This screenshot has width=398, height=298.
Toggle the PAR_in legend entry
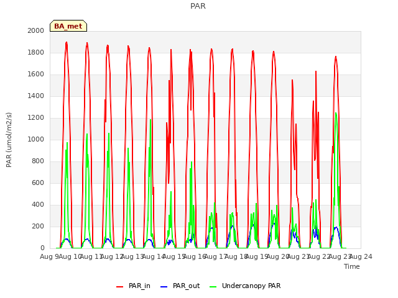pos(134,286)
